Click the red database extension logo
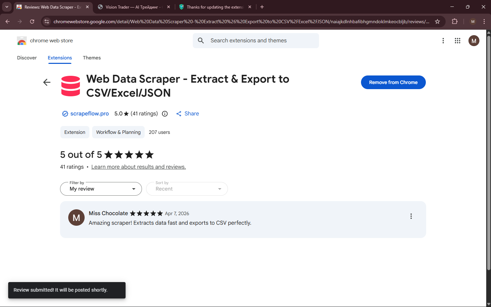491x307 pixels. [71, 86]
